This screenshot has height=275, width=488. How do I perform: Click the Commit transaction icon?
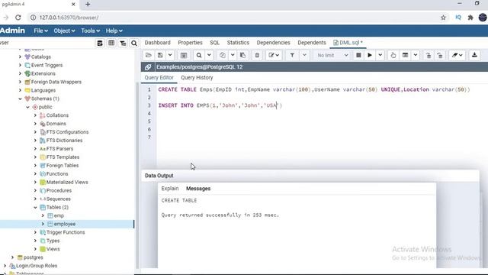(429, 55)
